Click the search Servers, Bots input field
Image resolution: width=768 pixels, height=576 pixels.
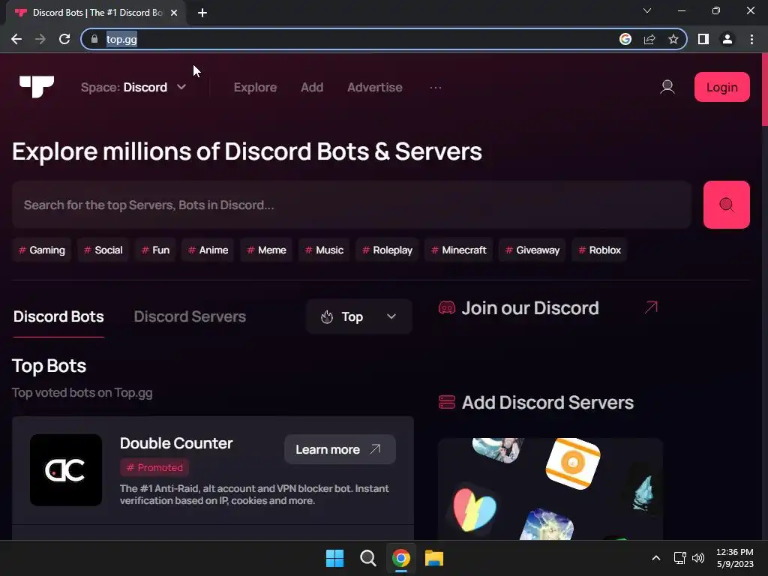coord(352,205)
